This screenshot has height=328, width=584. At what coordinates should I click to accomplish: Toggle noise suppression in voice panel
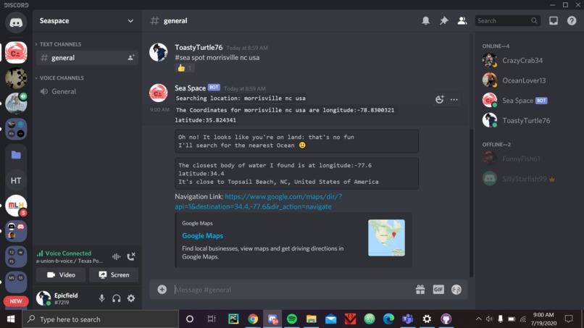click(116, 256)
